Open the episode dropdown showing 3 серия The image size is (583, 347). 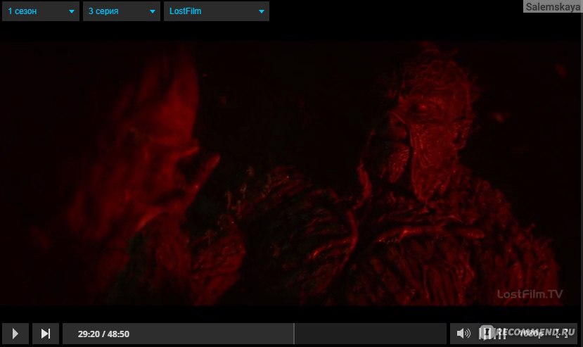point(122,11)
